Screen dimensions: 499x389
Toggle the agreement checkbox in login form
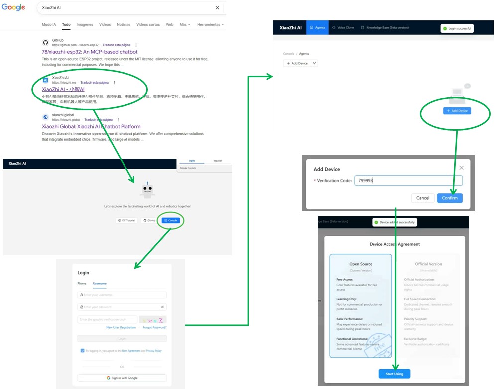click(83, 351)
